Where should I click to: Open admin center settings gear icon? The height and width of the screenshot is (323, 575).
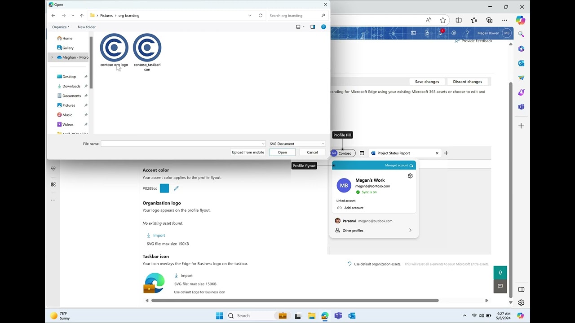coord(454,33)
